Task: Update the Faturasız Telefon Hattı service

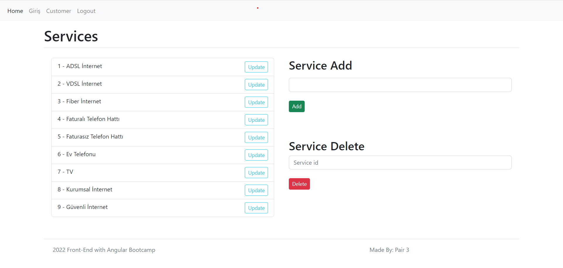Action: pos(256,137)
